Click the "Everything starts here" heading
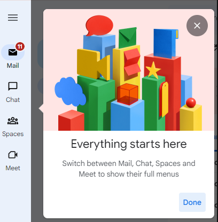 [129, 144]
